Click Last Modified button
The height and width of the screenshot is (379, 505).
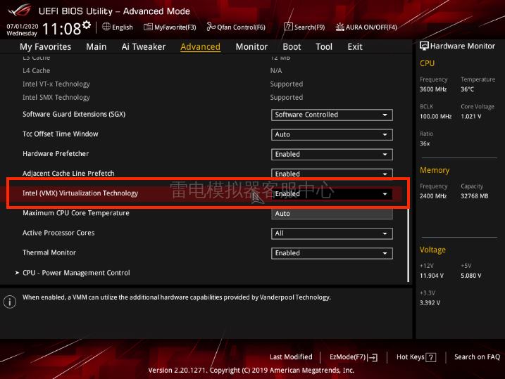(291, 356)
